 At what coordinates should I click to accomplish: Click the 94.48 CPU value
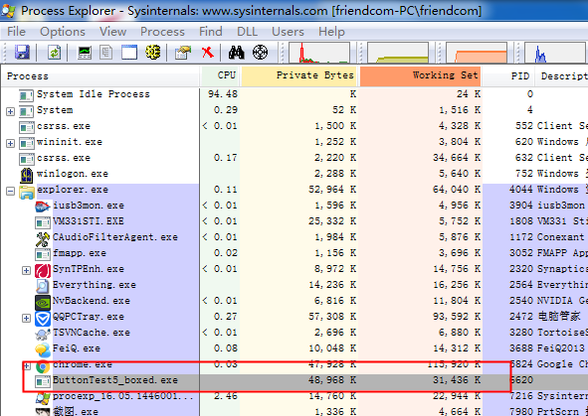[223, 94]
